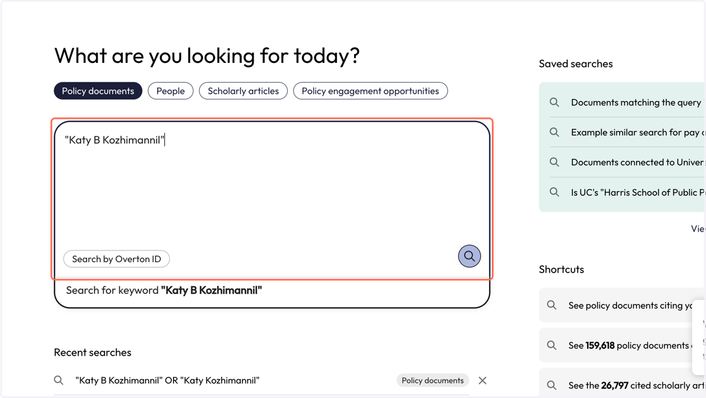This screenshot has width=706, height=398.
Task: Open shortcut 'See the 26,797 cited scholarly'
Action: [x=622, y=383]
